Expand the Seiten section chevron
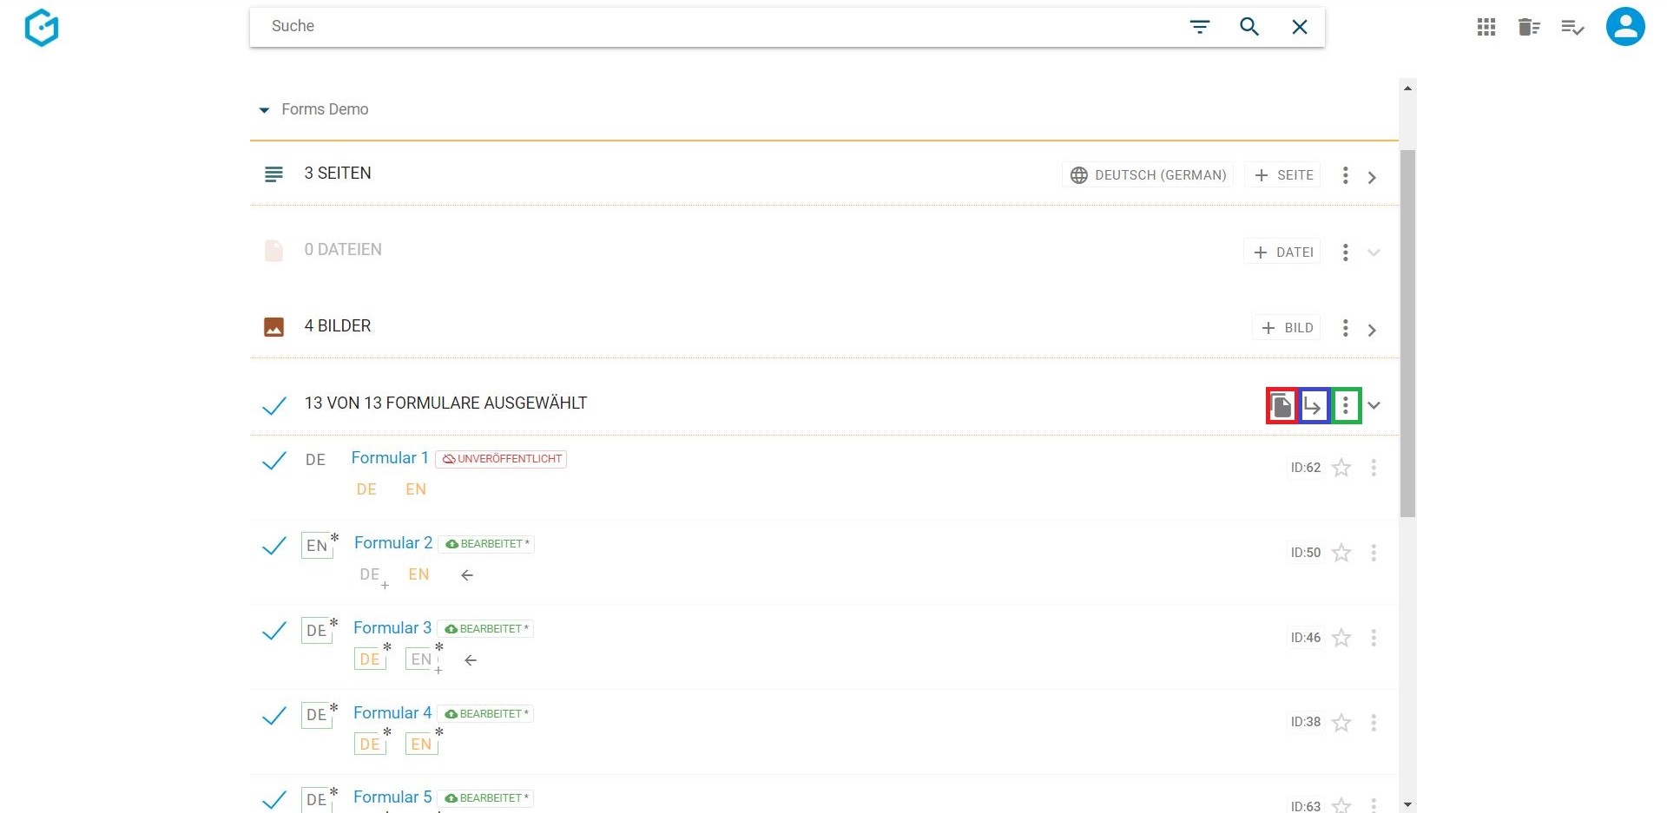The height and width of the screenshot is (813, 1667). [1373, 177]
